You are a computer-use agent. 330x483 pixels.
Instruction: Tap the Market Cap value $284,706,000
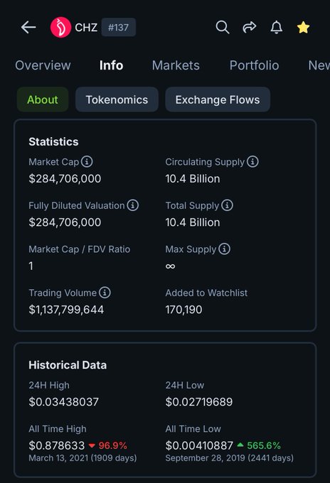pos(65,179)
